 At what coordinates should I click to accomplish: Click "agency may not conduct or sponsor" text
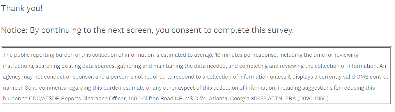click(41, 77)
